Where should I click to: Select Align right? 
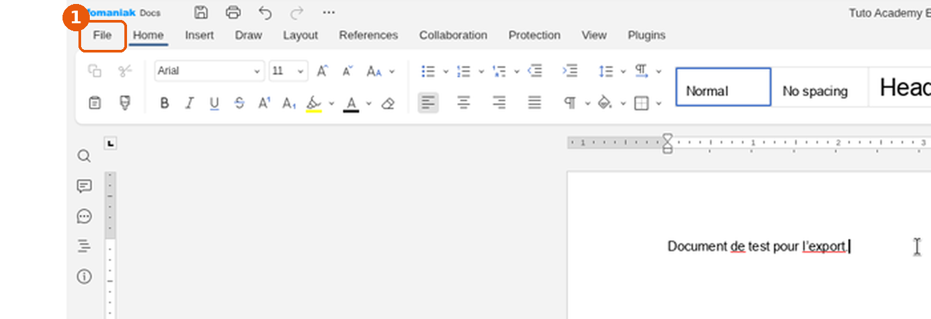click(x=499, y=103)
